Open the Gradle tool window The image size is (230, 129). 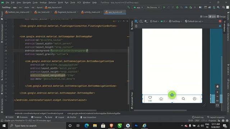pyautogui.click(x=228, y=16)
